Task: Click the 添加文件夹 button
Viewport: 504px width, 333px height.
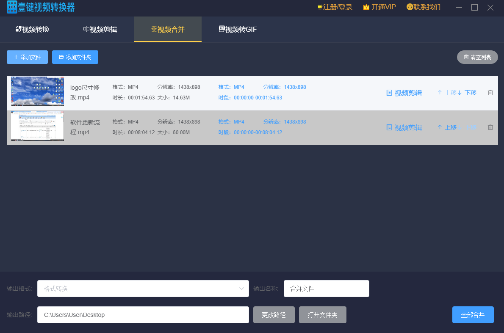Action: pos(75,57)
